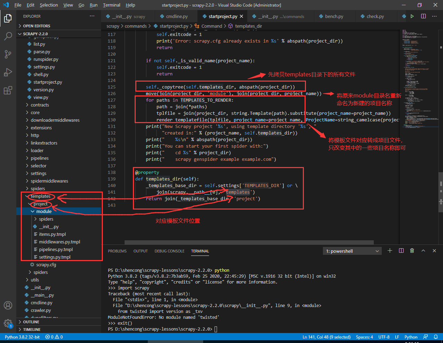Close the startproject.py tab

point(242,16)
